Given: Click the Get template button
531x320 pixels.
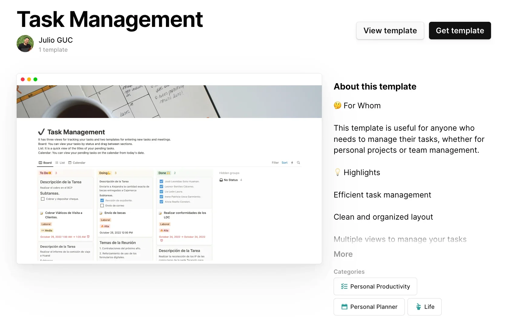Looking at the screenshot, I should [x=460, y=31].
